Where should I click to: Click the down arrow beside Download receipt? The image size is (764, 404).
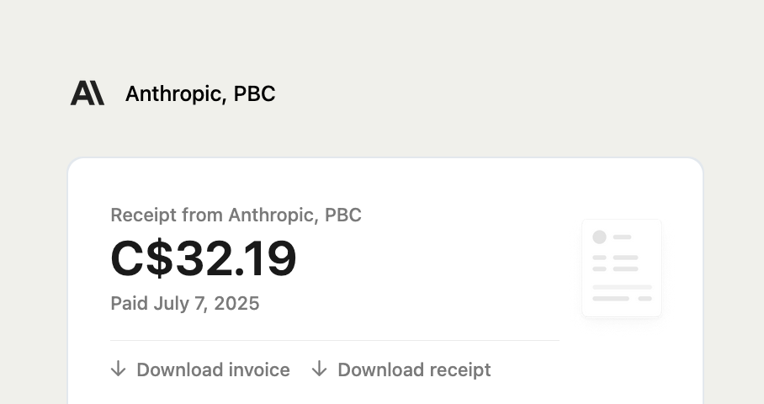pyautogui.click(x=319, y=369)
